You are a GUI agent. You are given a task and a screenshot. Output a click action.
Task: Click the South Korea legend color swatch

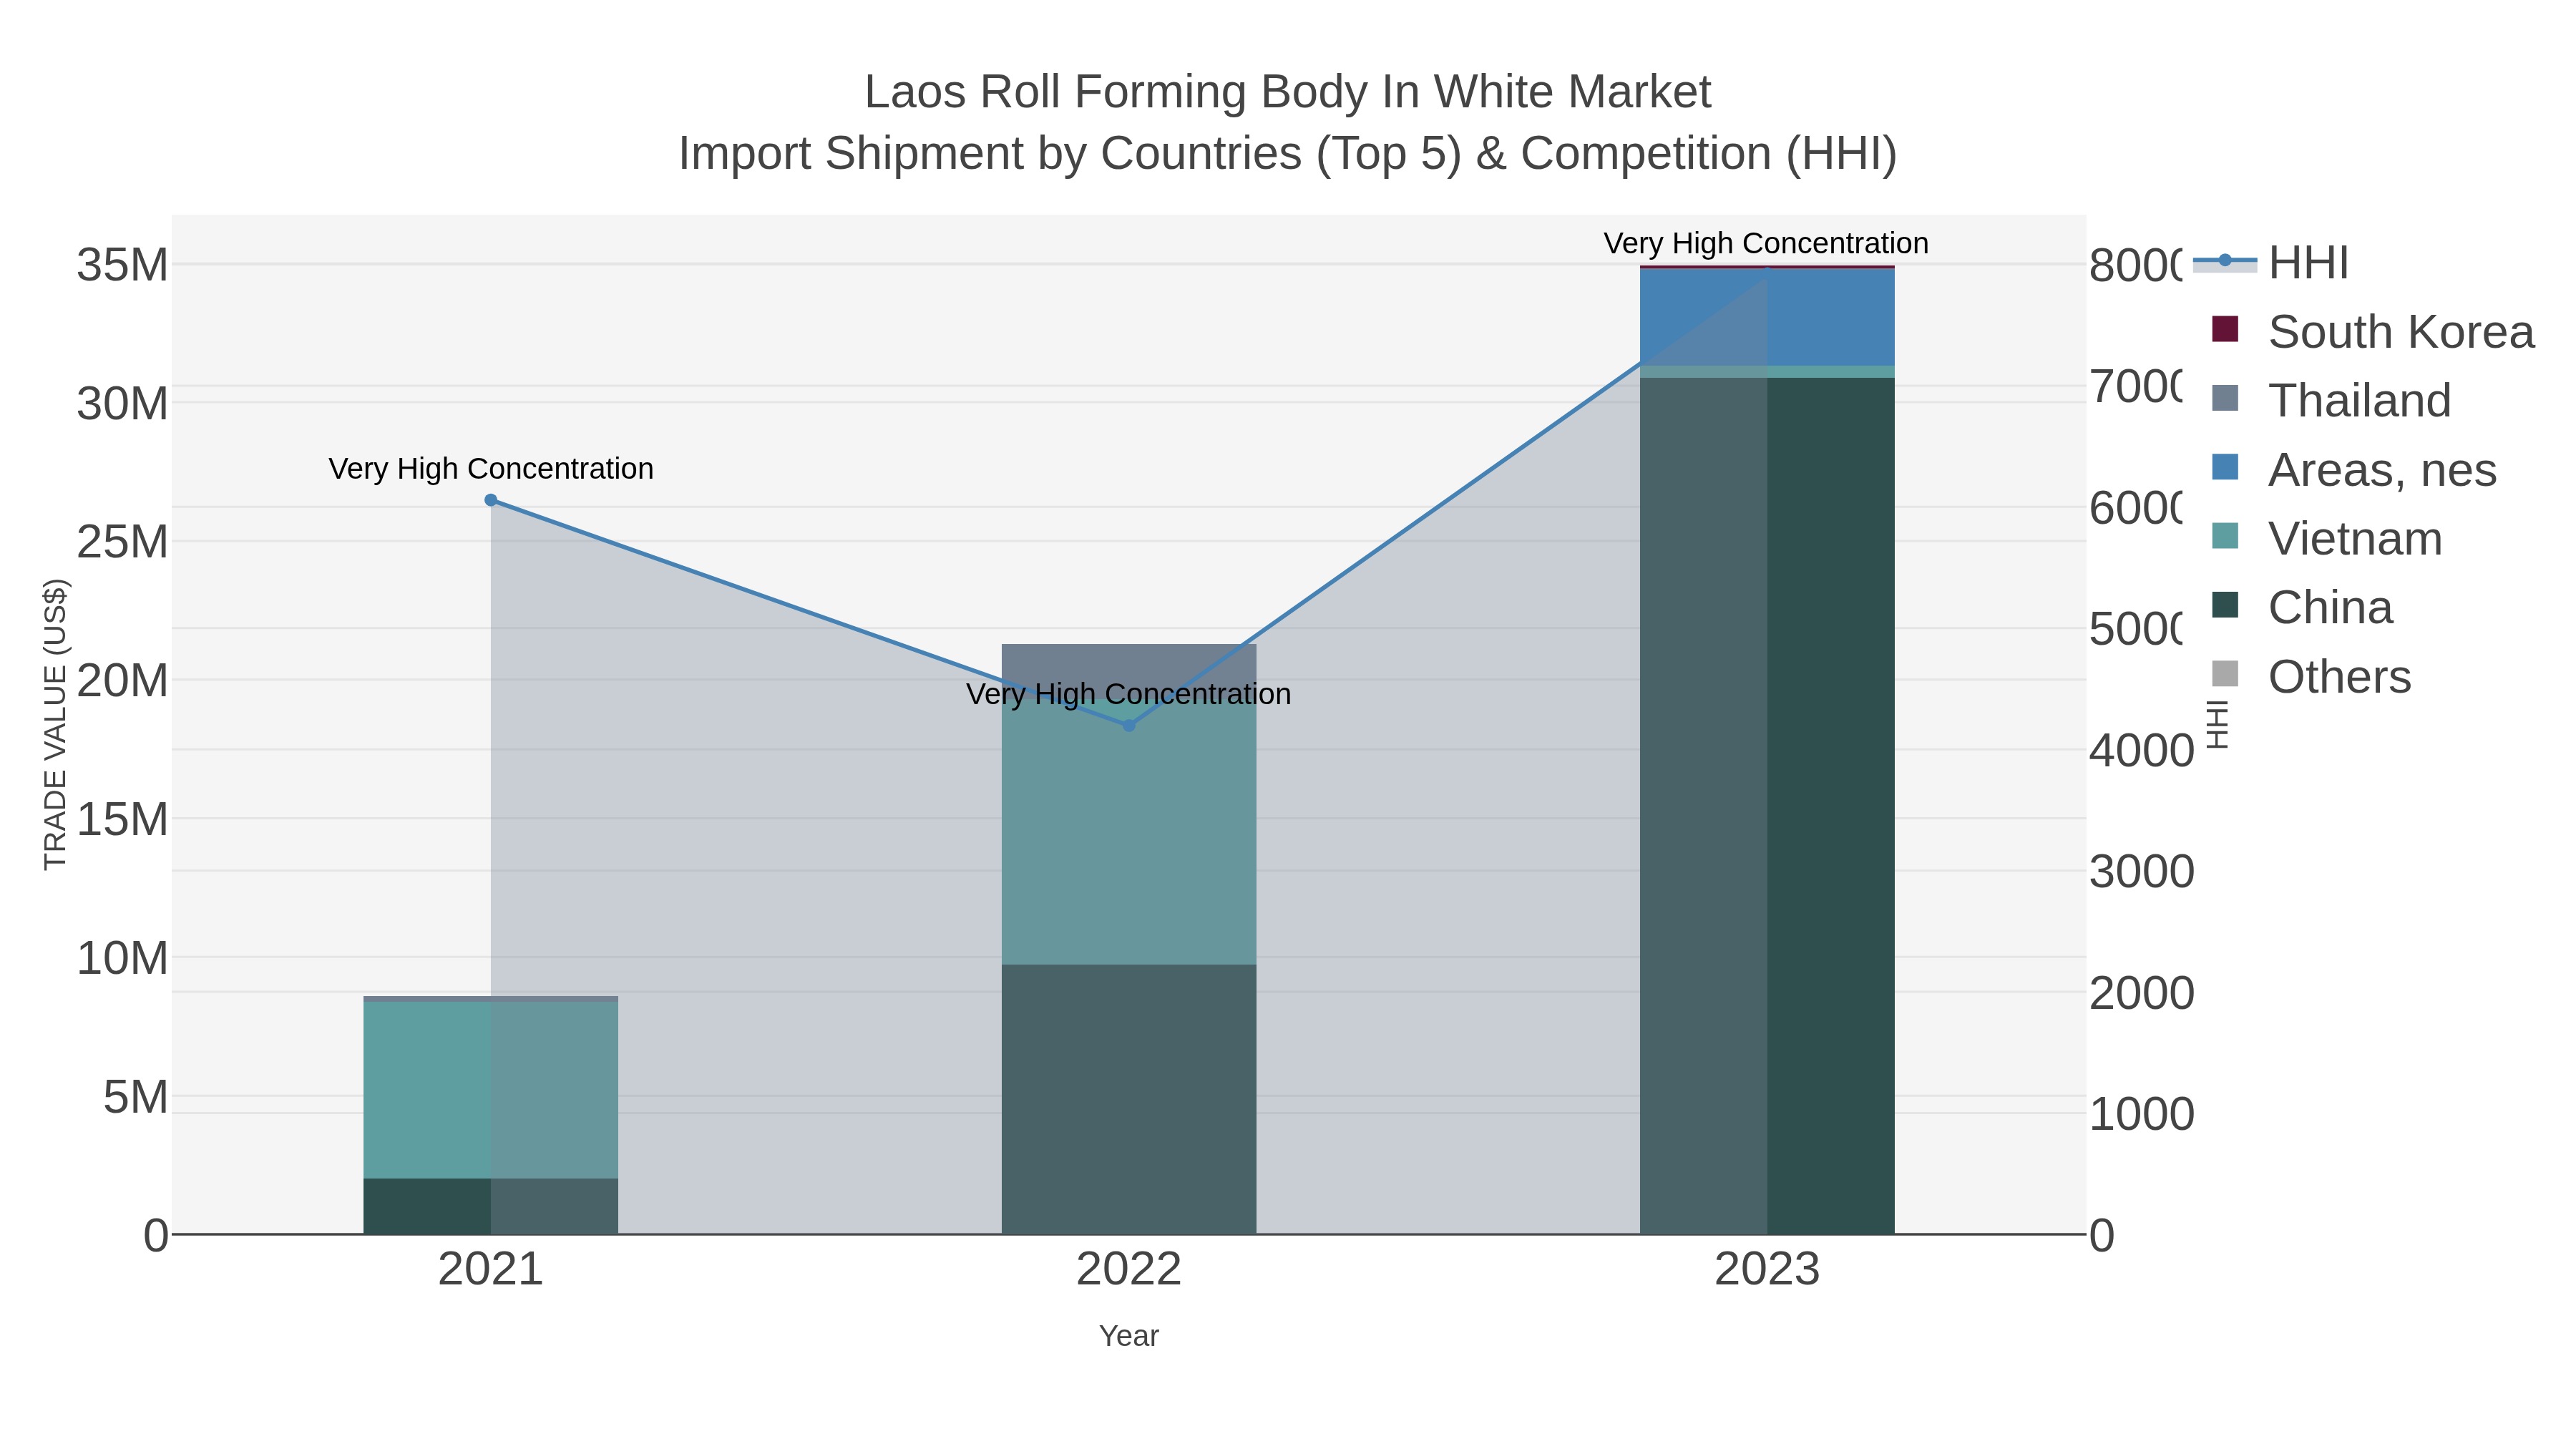[x=2225, y=329]
